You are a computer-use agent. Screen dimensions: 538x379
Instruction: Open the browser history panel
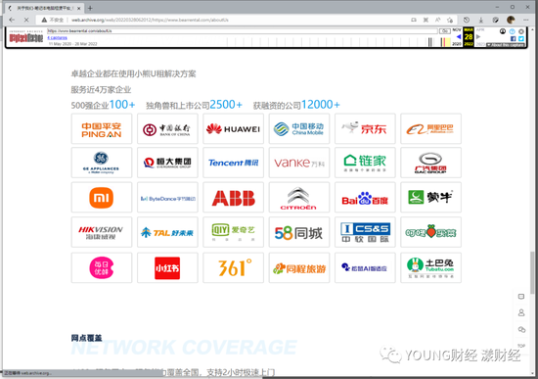pyautogui.click(x=467, y=20)
